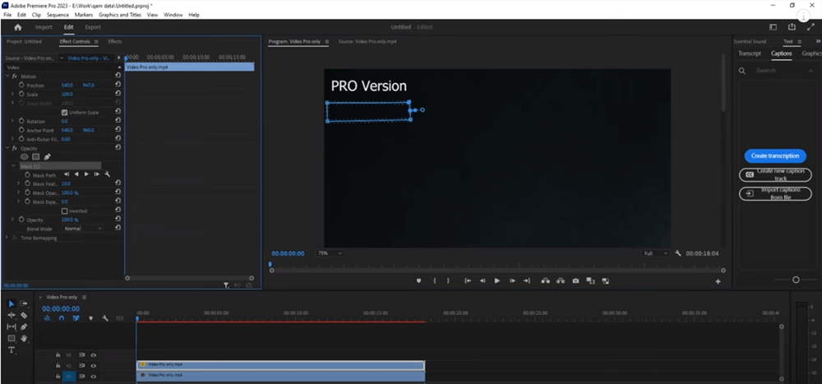Screen dimensions: 822x384
Task: Open the timeline display settings wrench
Action: 105,318
